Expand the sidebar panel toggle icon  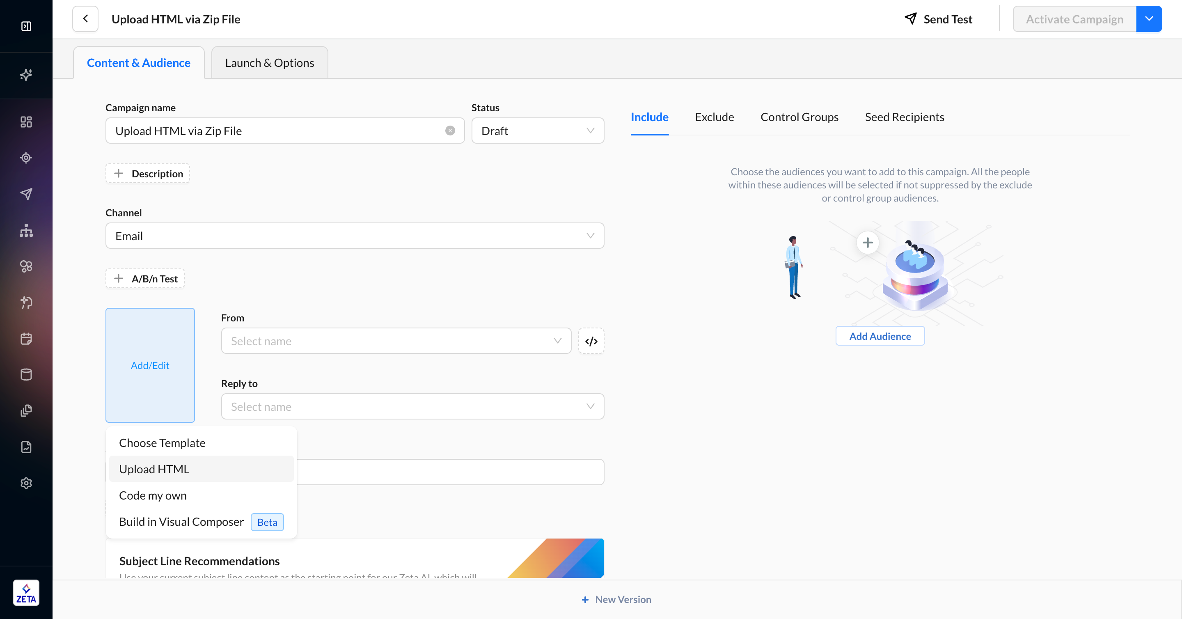(x=26, y=26)
